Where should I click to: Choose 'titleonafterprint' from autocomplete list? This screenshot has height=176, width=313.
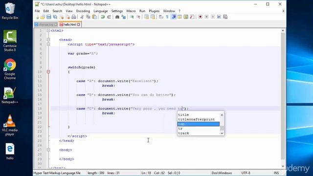[x=199, y=119]
